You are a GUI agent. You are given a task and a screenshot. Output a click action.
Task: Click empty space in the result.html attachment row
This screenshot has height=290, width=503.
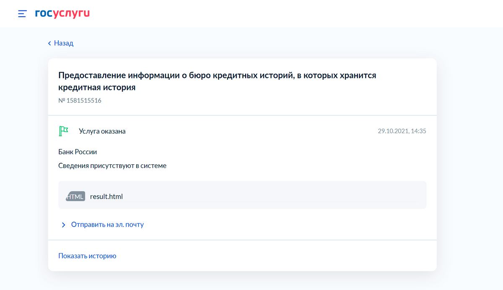click(272, 195)
